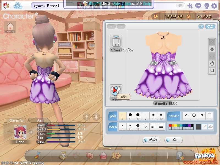Select soft brush size 11

(x=153, y=116)
